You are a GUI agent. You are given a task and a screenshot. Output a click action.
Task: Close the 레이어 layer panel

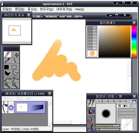pos(50,93)
